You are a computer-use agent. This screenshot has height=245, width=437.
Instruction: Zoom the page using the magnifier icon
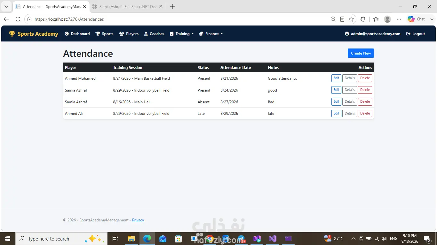point(333,19)
